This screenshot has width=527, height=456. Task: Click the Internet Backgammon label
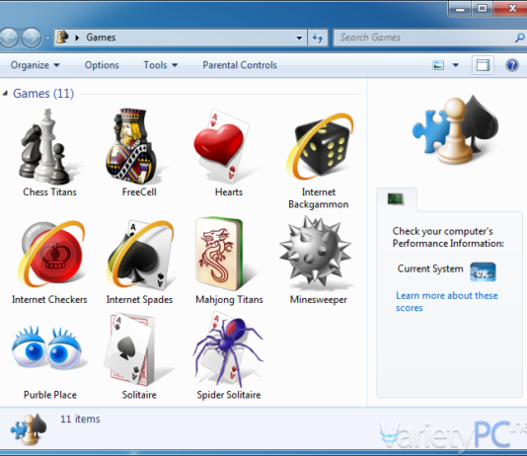tap(319, 198)
